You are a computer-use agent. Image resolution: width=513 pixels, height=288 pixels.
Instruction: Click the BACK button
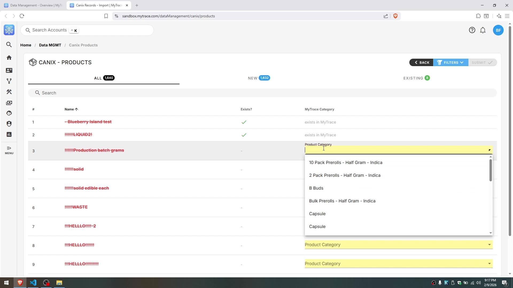pyautogui.click(x=421, y=62)
